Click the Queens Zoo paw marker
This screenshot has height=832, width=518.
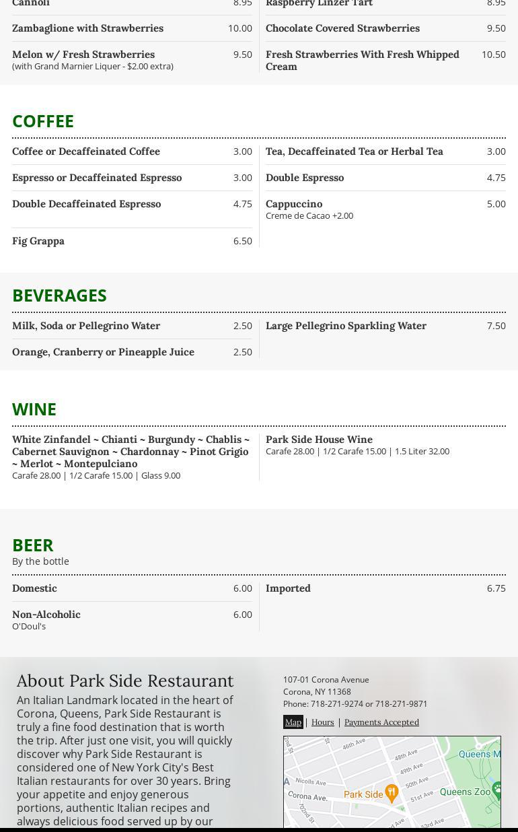pos(497,788)
